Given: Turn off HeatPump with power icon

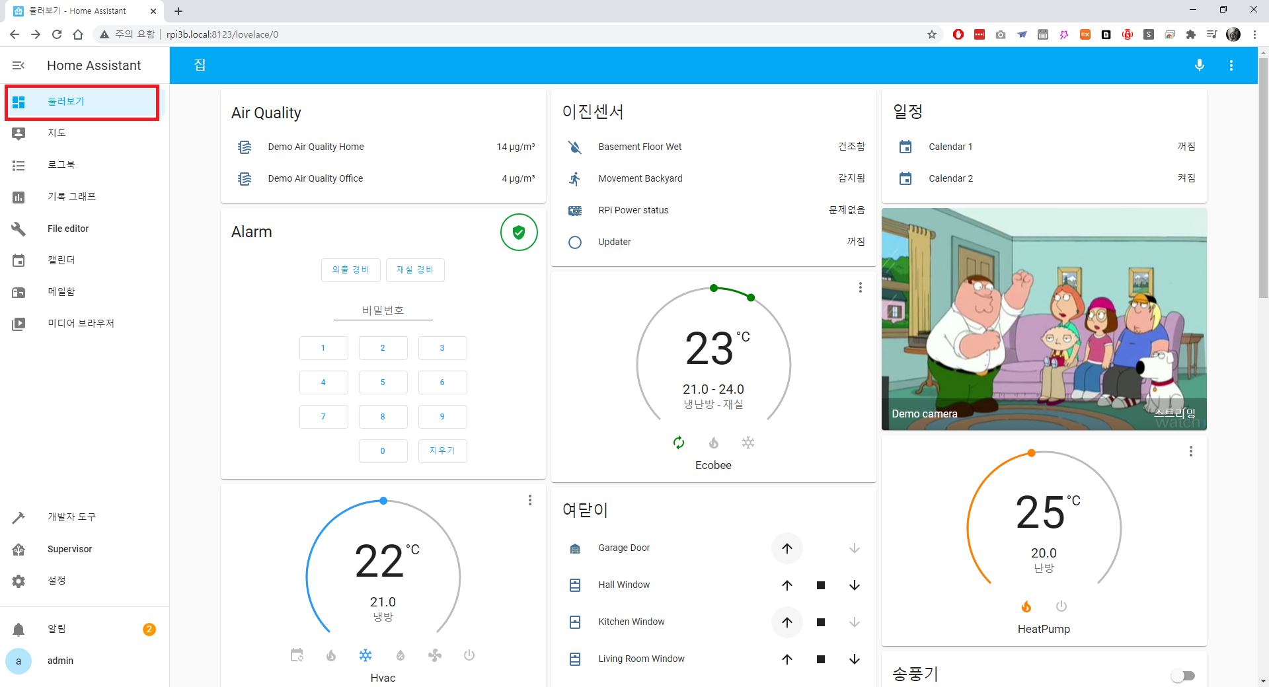Looking at the screenshot, I should [x=1061, y=606].
